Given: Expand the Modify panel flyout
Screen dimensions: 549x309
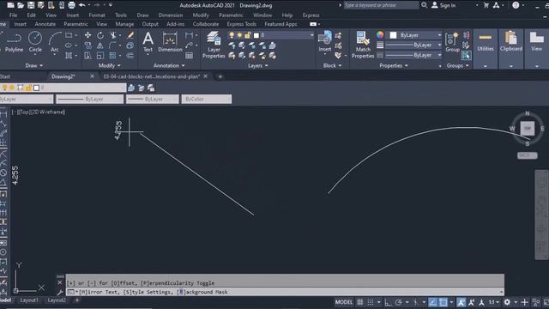Looking at the screenshot, I should [x=109, y=65].
